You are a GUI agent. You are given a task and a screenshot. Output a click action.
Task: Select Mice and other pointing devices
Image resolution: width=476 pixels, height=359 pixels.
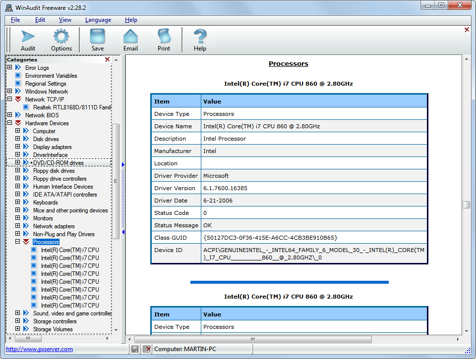click(70, 210)
